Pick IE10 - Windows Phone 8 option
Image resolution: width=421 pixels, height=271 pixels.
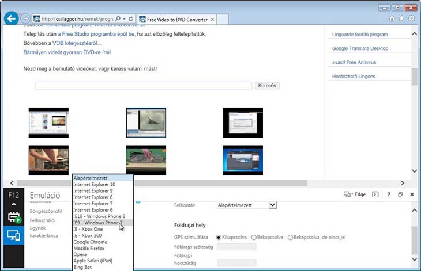[103, 216]
